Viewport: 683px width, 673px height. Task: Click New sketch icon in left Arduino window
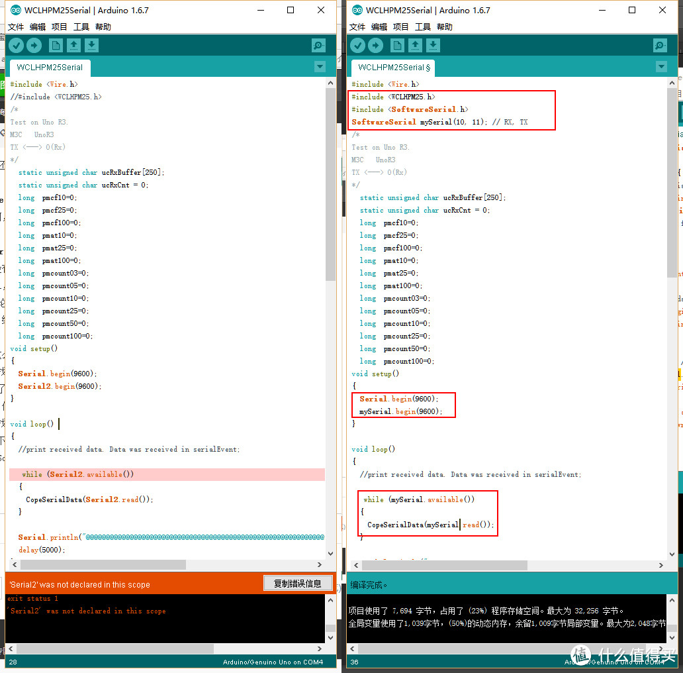(x=56, y=45)
